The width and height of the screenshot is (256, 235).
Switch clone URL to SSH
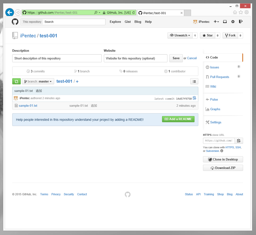[238, 147]
